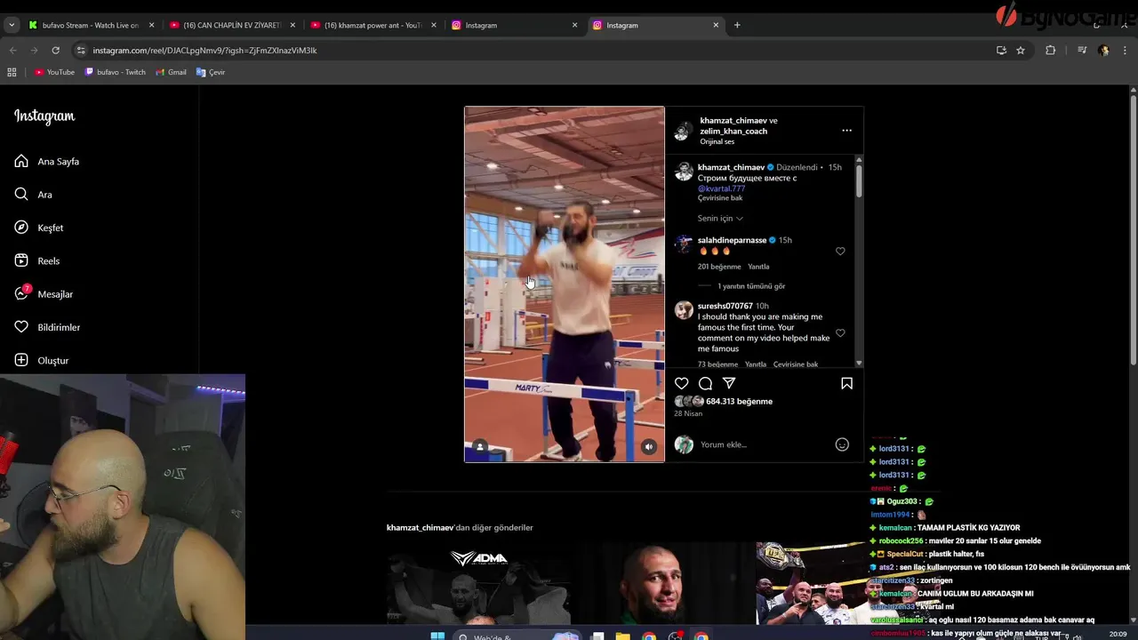Image resolution: width=1138 pixels, height=640 pixels.
Task: Reply to salahdineparnasse with Yanıtla
Action: coord(758,267)
